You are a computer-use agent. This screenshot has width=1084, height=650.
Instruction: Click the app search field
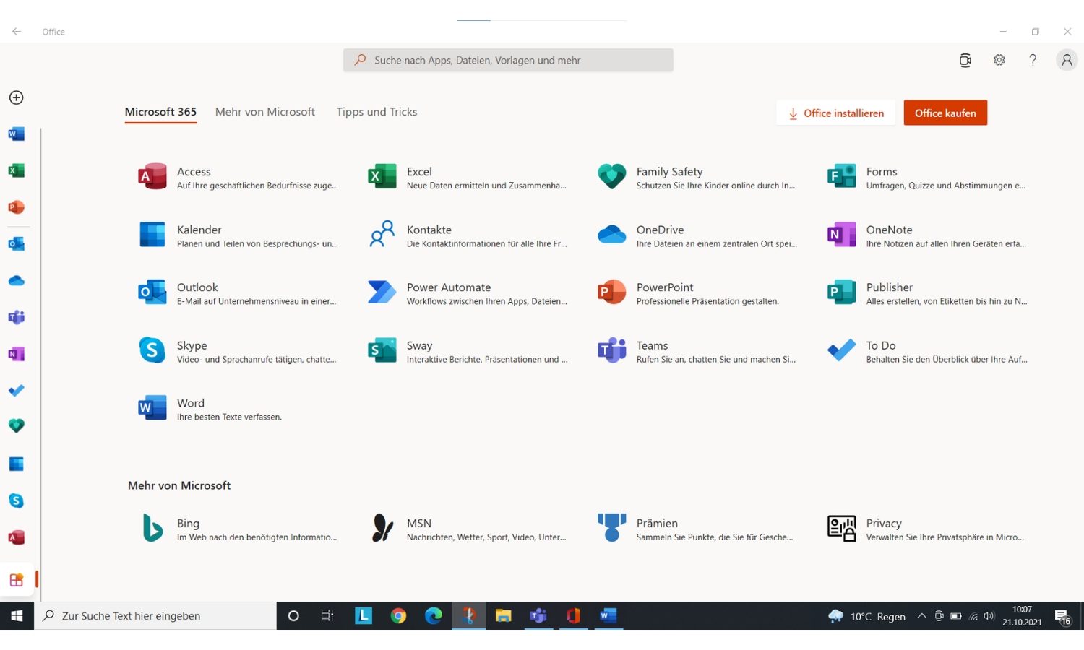(x=508, y=60)
